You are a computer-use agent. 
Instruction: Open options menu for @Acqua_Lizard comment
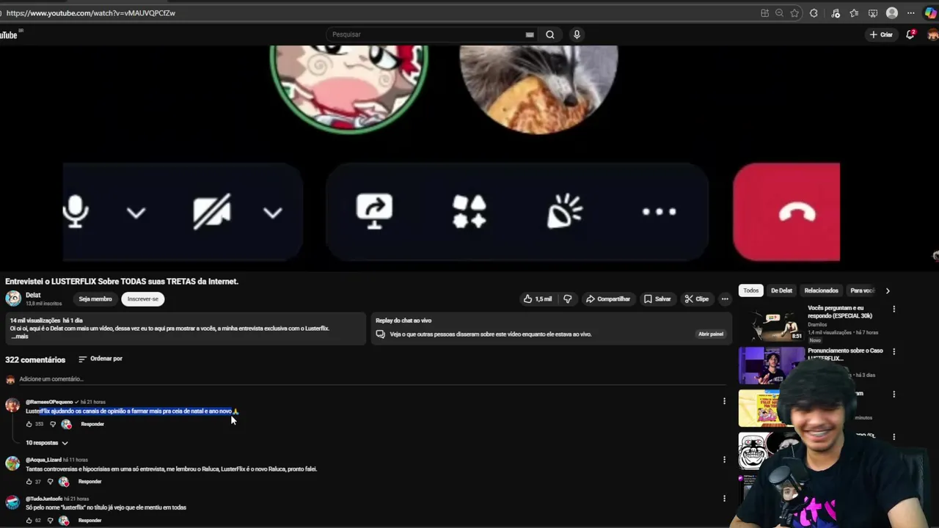[724, 460]
